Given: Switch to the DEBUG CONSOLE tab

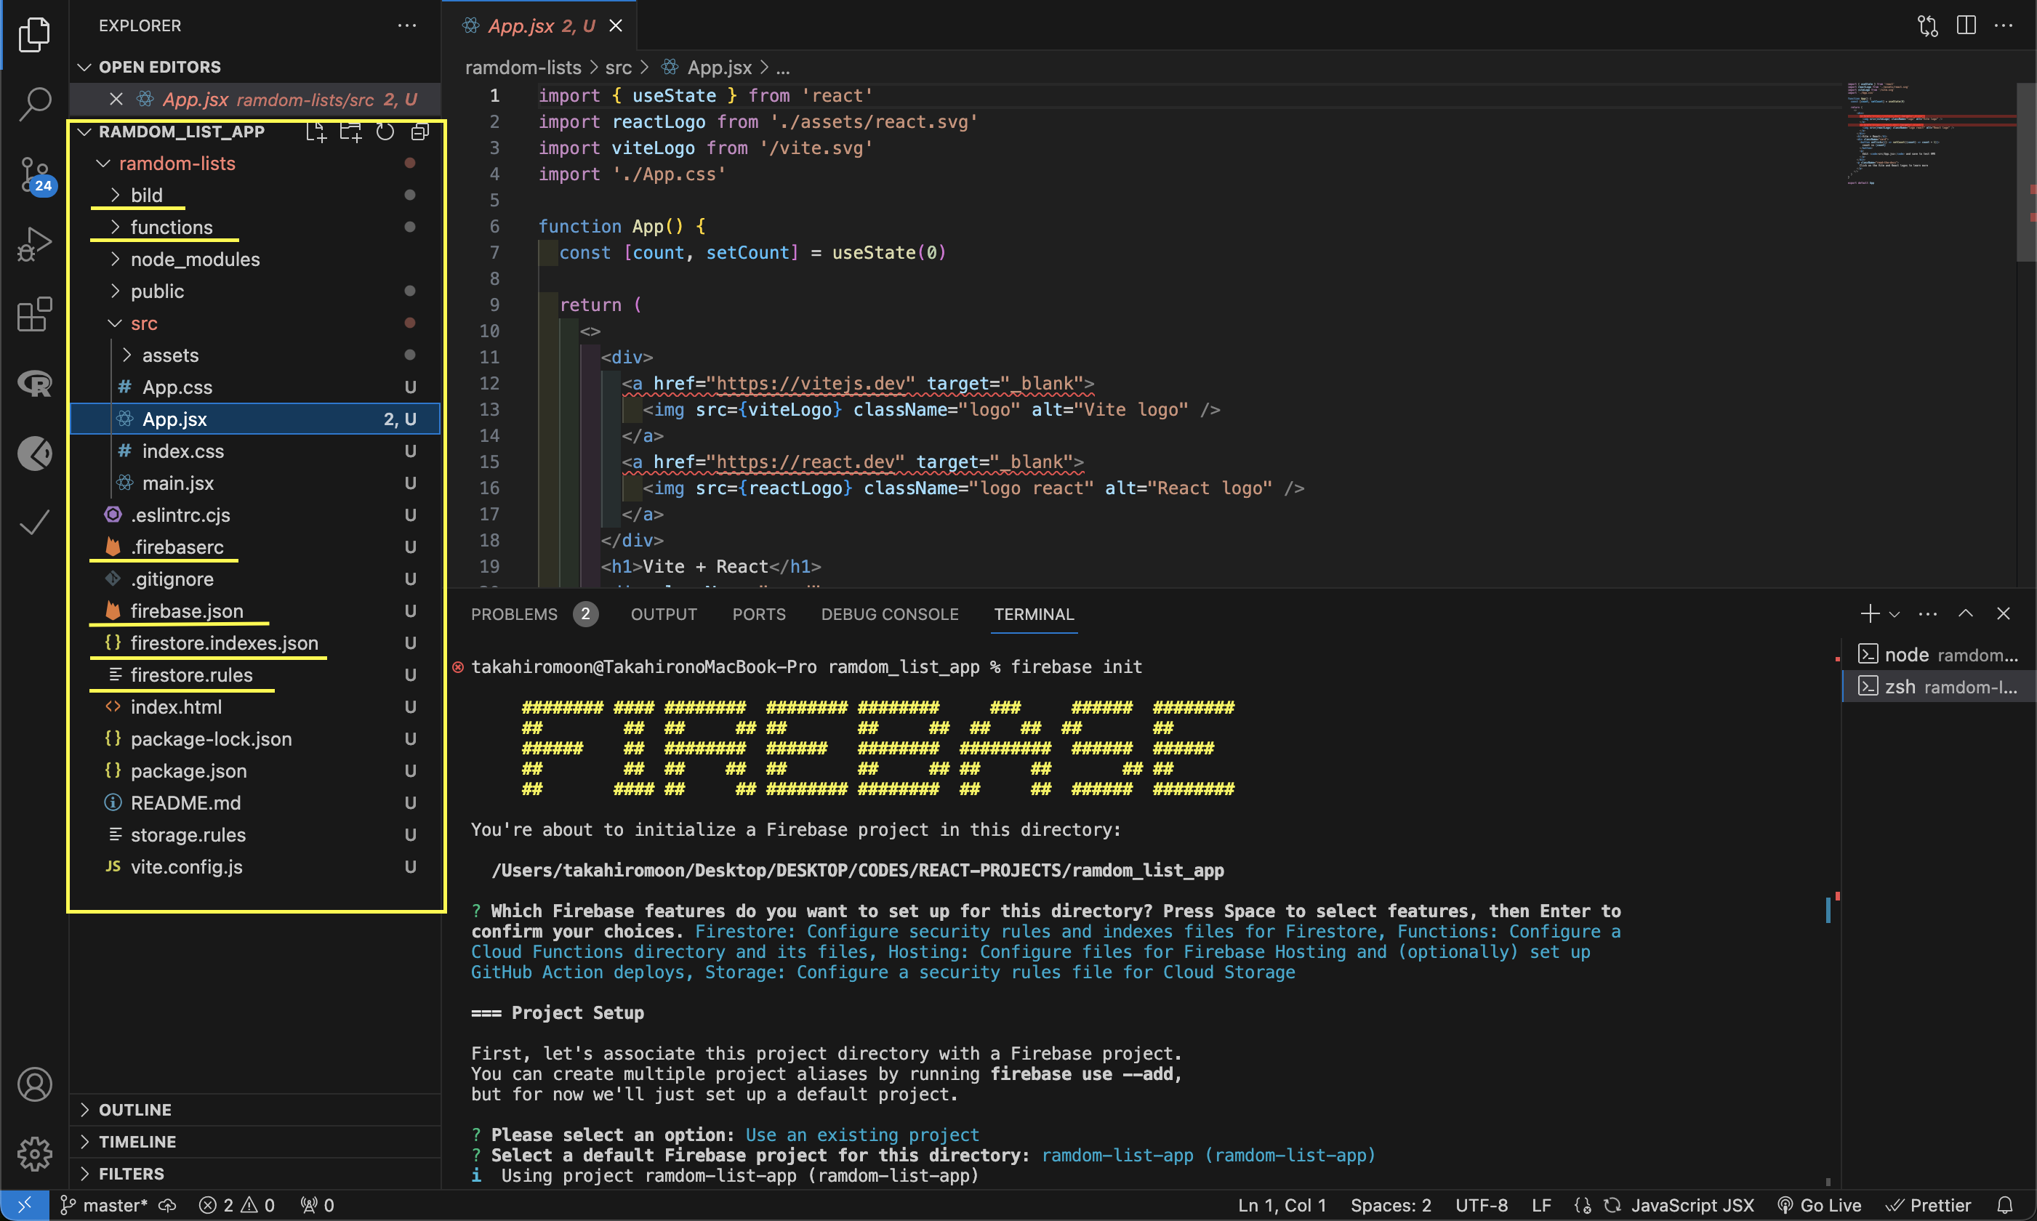Looking at the screenshot, I should tap(889, 614).
